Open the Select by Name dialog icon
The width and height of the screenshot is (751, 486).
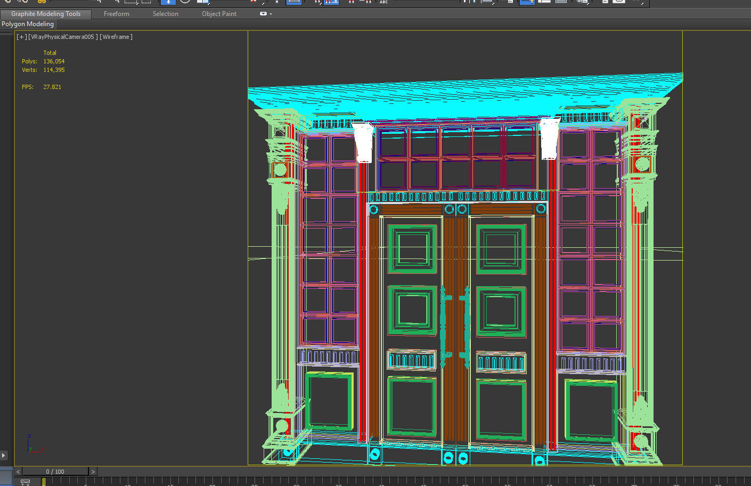tap(118, 3)
